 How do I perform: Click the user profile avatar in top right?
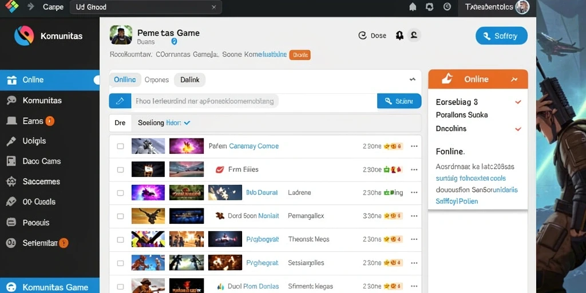coord(522,7)
